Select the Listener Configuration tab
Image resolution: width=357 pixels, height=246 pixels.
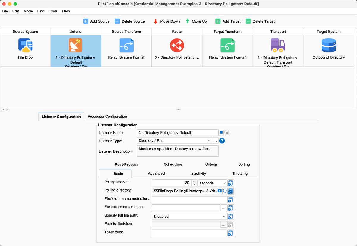61,117
